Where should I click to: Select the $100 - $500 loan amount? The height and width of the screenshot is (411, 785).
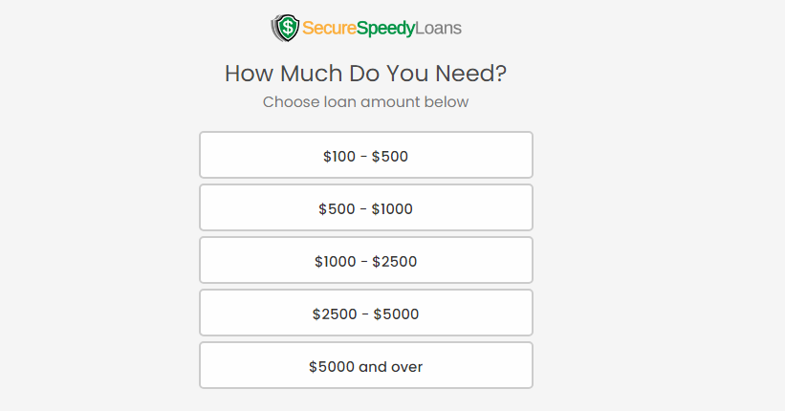(366, 155)
